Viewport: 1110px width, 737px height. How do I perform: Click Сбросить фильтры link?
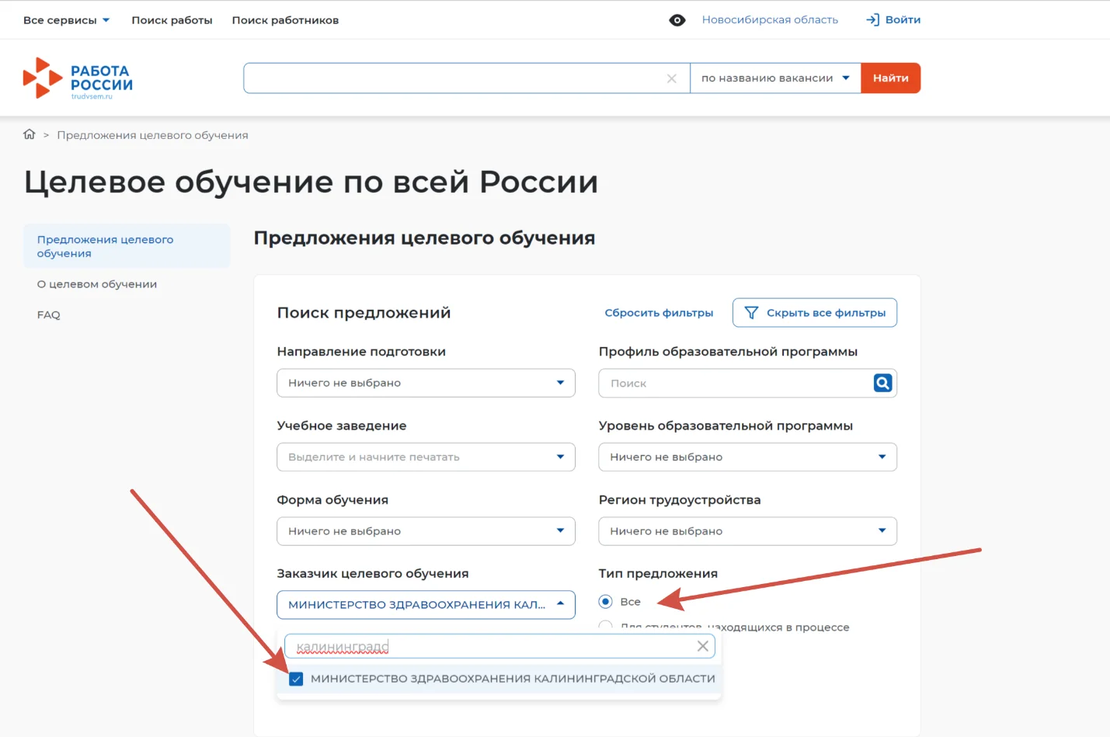coord(659,313)
